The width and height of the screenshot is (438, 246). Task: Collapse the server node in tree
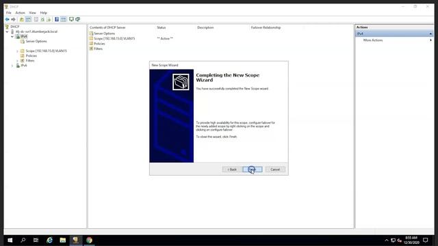[x=8, y=32]
